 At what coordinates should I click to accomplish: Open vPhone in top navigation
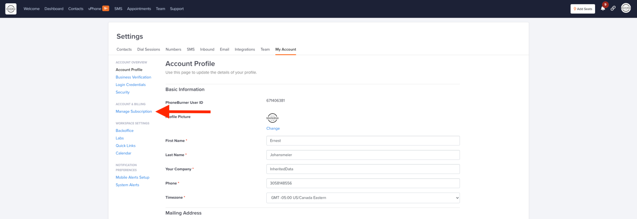coord(95,9)
